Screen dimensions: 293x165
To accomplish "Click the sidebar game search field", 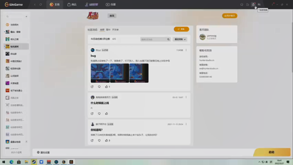I will point(14,16).
